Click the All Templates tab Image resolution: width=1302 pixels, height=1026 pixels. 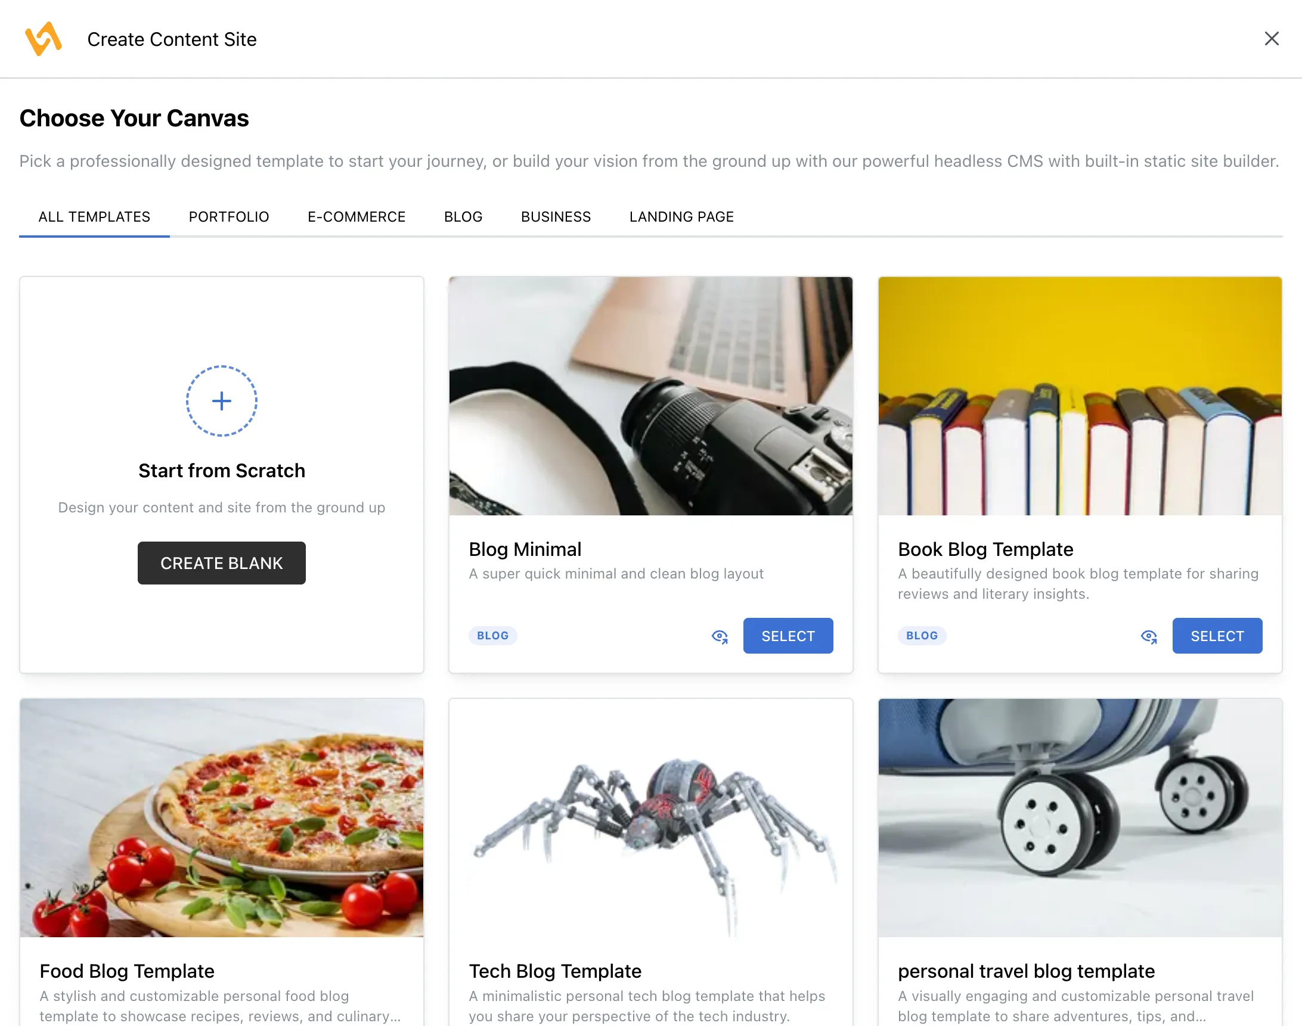[94, 217]
